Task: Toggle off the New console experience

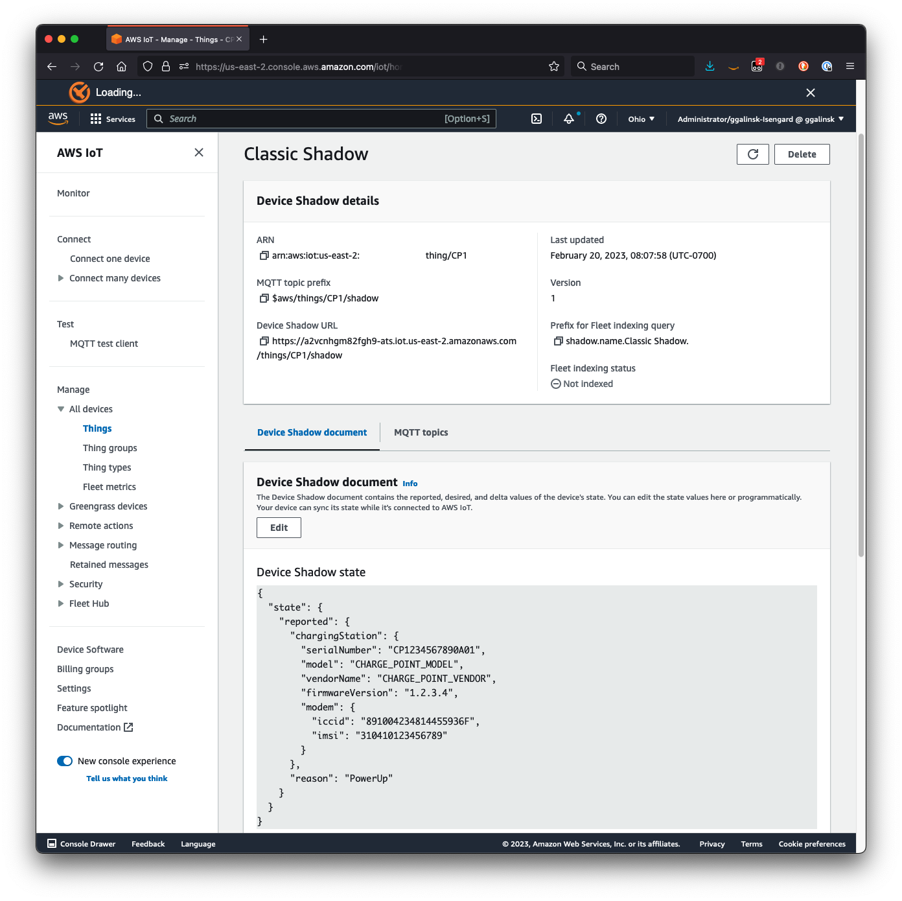Action: 64,760
